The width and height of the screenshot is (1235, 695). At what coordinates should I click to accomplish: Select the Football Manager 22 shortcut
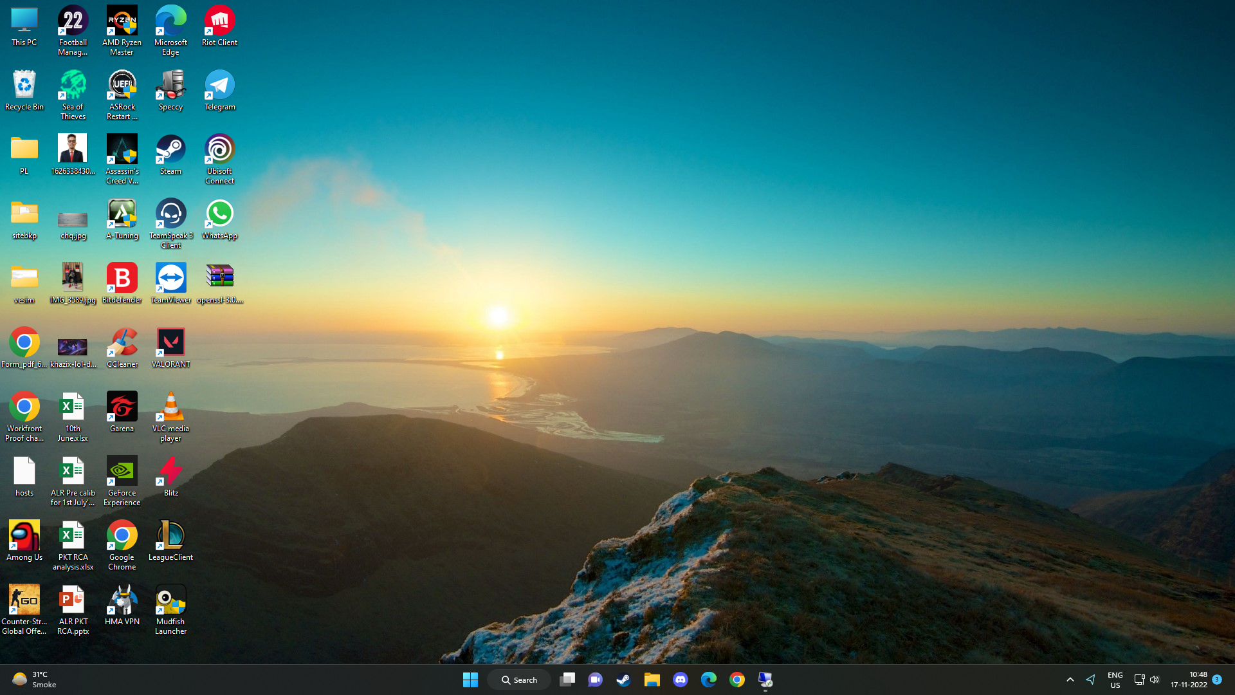coord(73,31)
